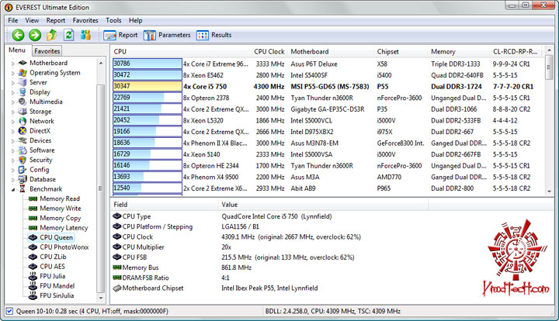
Task: Switch to the Favorites tab
Action: [x=47, y=51]
